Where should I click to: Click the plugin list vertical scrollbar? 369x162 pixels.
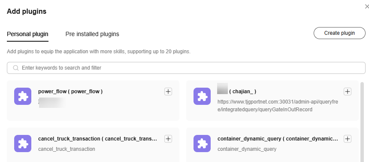(362, 122)
